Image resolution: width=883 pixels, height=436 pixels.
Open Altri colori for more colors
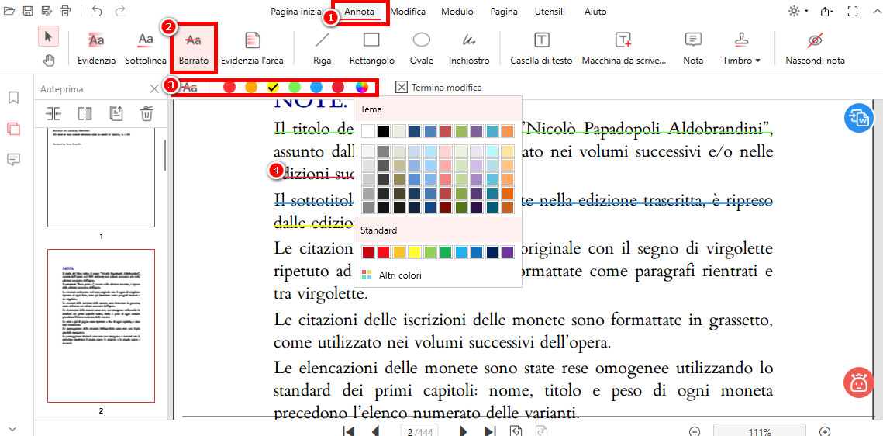point(392,275)
